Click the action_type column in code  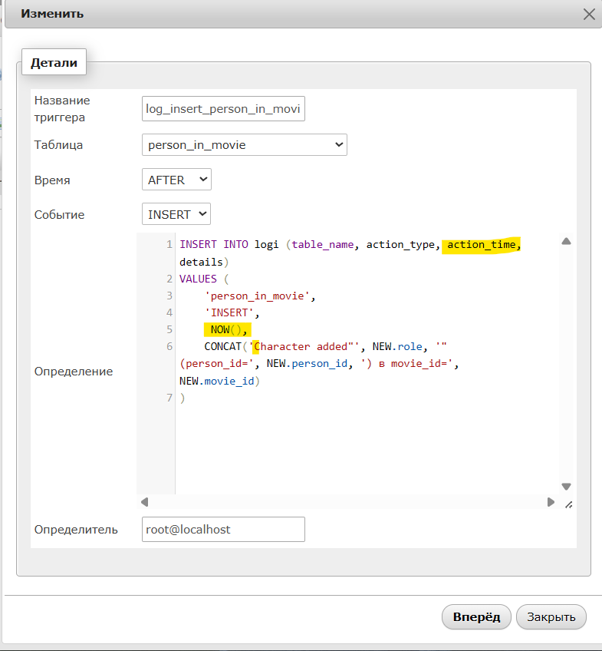pyautogui.click(x=400, y=245)
